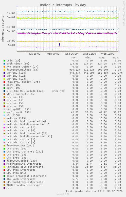Image resolution: width=126 pixels, height=197 pixels.
Task: Click arch_timer current value 123.35
Action: pyautogui.click(x=74, y=64)
